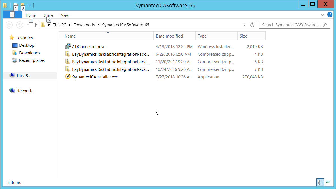The height and width of the screenshot is (189, 336).
Task: Click the Up one level arrow
Action: pos(35,25)
